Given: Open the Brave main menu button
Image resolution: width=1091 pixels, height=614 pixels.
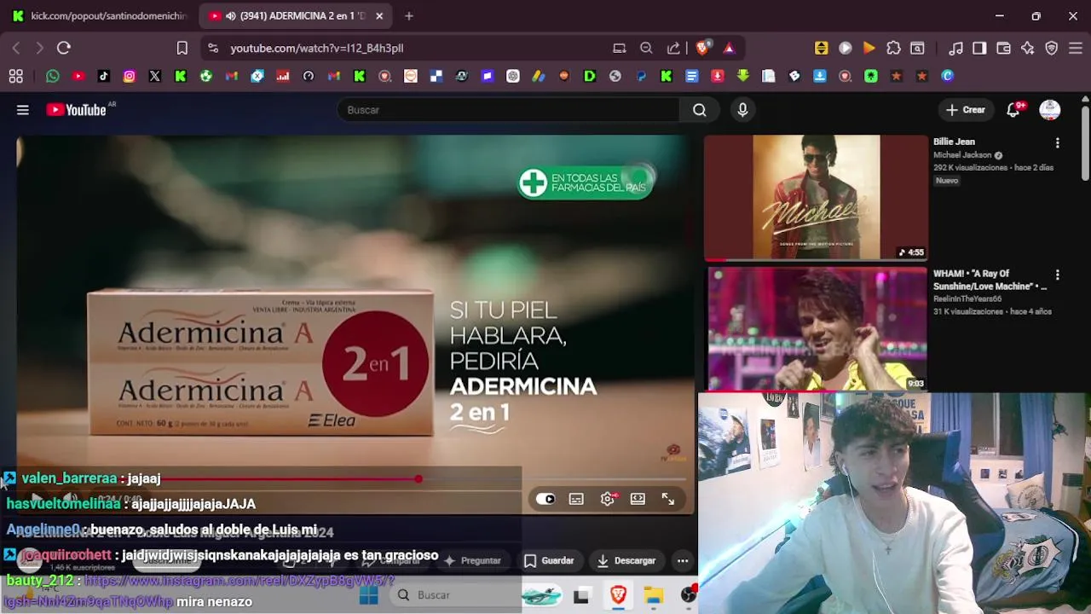Looking at the screenshot, I should pyautogui.click(x=1077, y=49).
